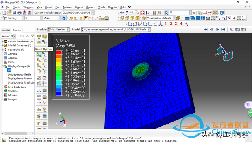Open the Plug-ins menu
252x142 pixels.
112,7
